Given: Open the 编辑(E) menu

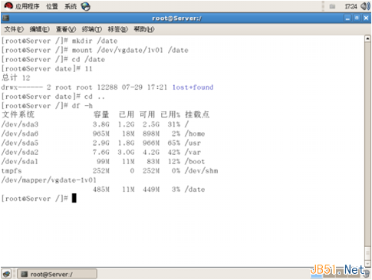Looking at the screenshot, I should [39, 29].
